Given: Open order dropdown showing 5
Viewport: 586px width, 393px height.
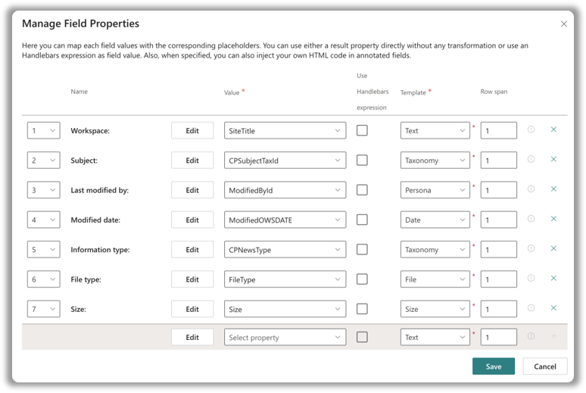Looking at the screenshot, I should [43, 249].
